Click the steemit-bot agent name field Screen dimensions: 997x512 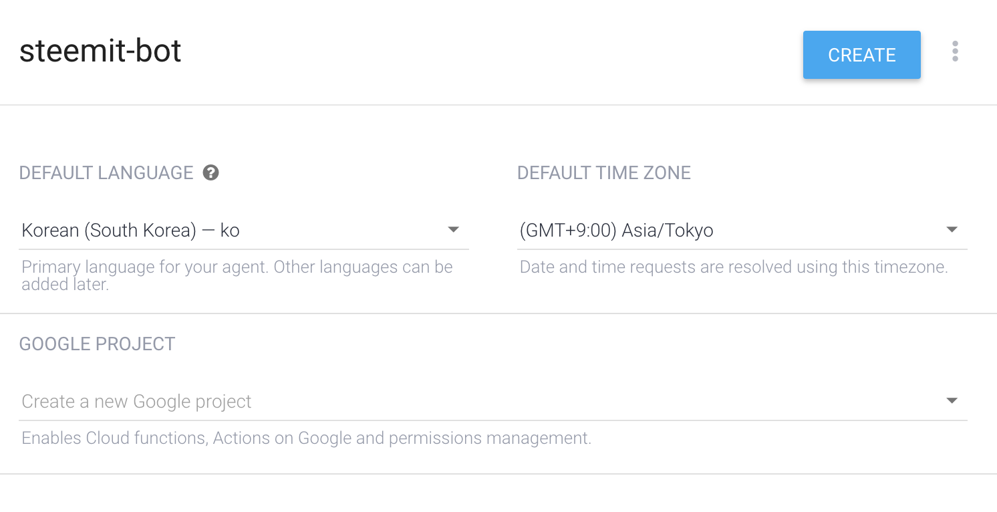(x=100, y=51)
